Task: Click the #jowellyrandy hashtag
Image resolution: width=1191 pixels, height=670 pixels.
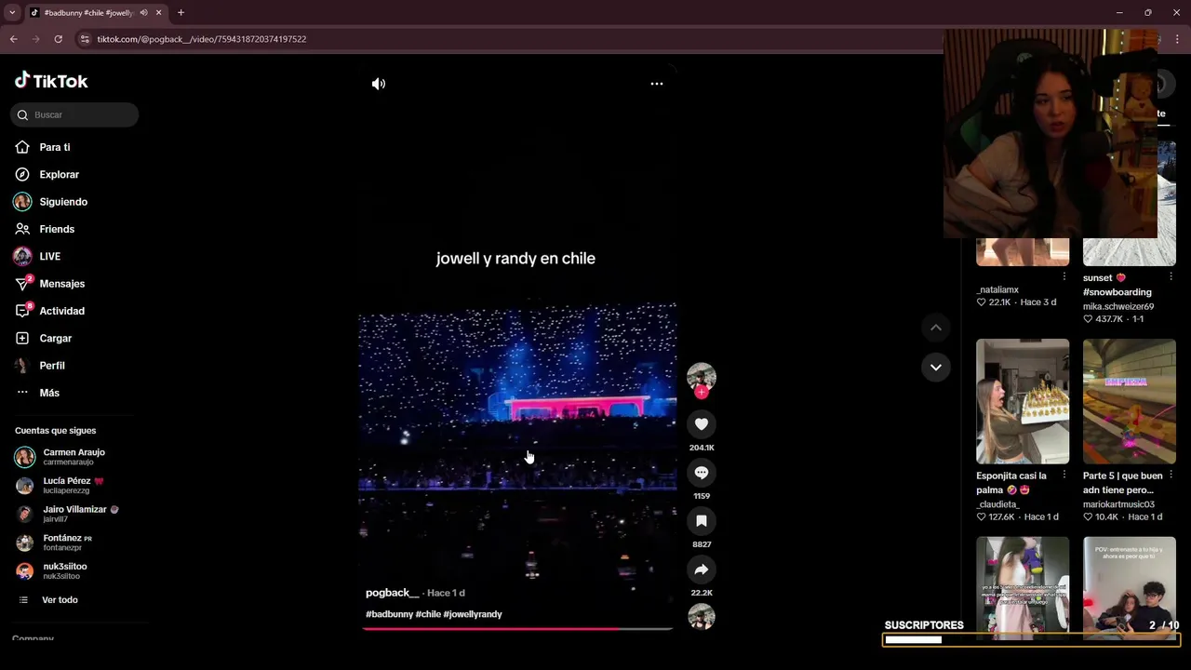Action: coord(473,614)
